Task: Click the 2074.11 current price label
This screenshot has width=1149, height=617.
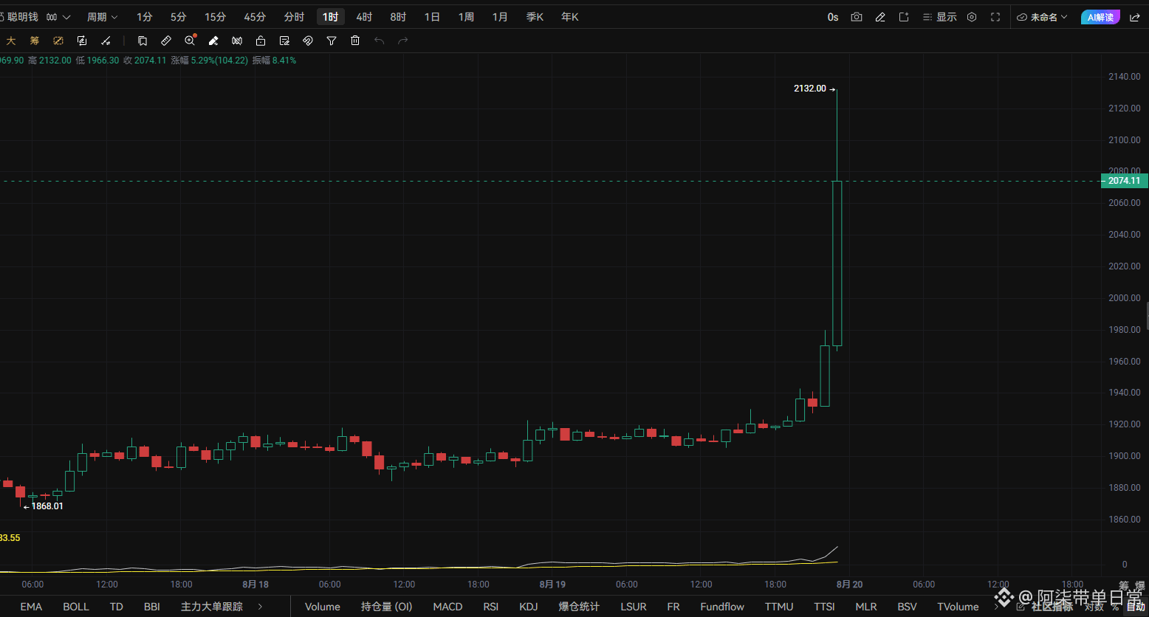Action: (x=1125, y=181)
